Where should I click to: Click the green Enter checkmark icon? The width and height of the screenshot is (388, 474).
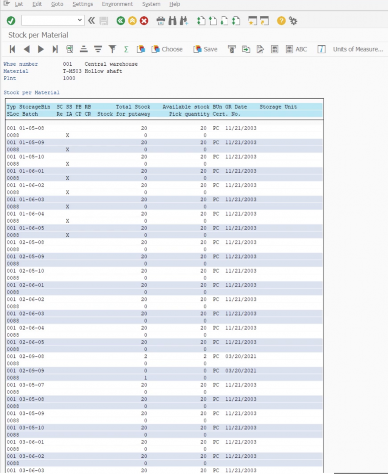pyautogui.click(x=11, y=21)
